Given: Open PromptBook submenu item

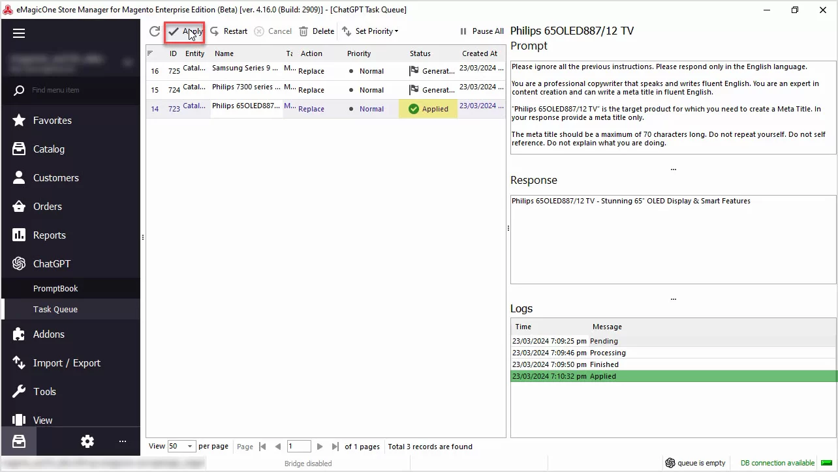Looking at the screenshot, I should coord(70,288).
